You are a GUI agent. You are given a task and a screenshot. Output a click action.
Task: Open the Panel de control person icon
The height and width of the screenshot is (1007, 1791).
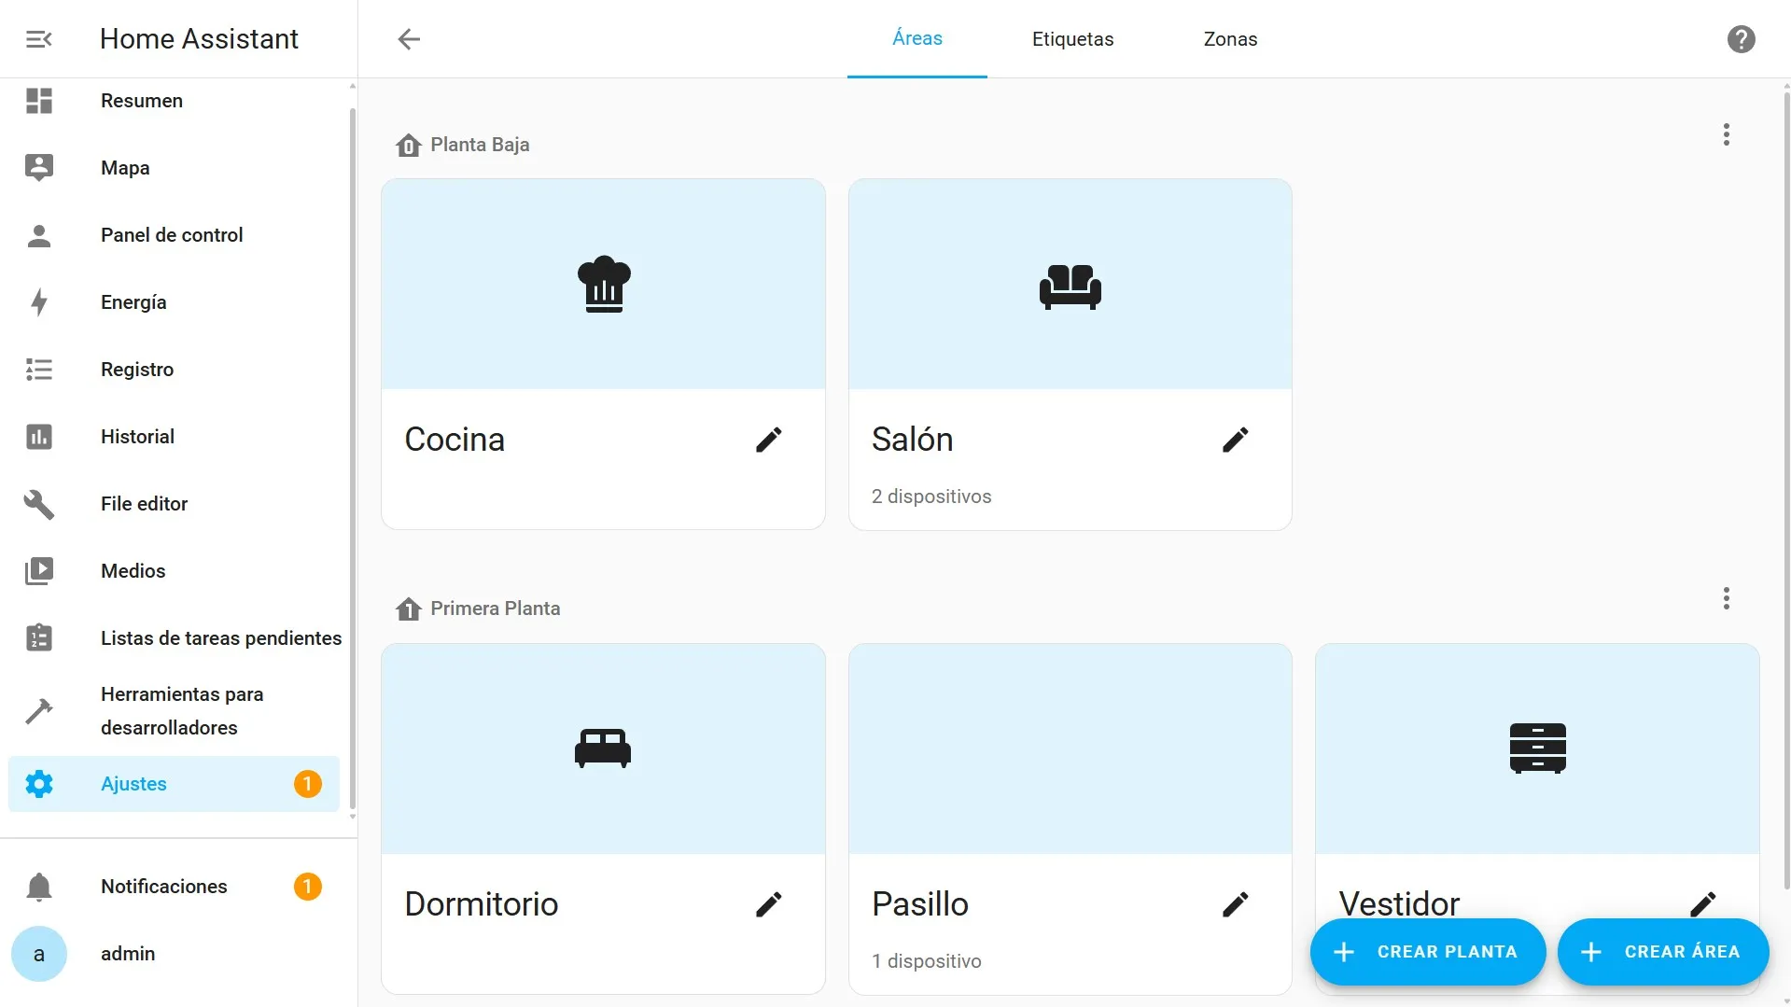(39, 235)
